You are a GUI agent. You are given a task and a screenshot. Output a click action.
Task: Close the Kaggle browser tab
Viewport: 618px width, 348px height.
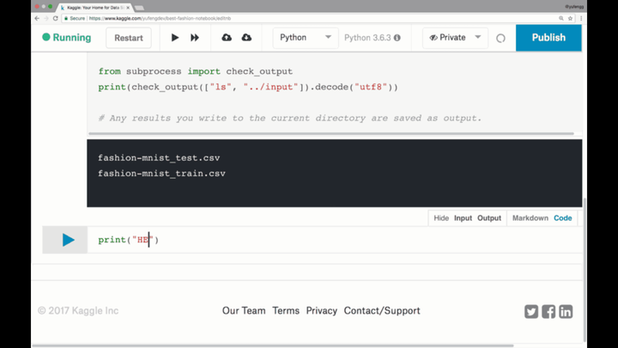coord(128,8)
